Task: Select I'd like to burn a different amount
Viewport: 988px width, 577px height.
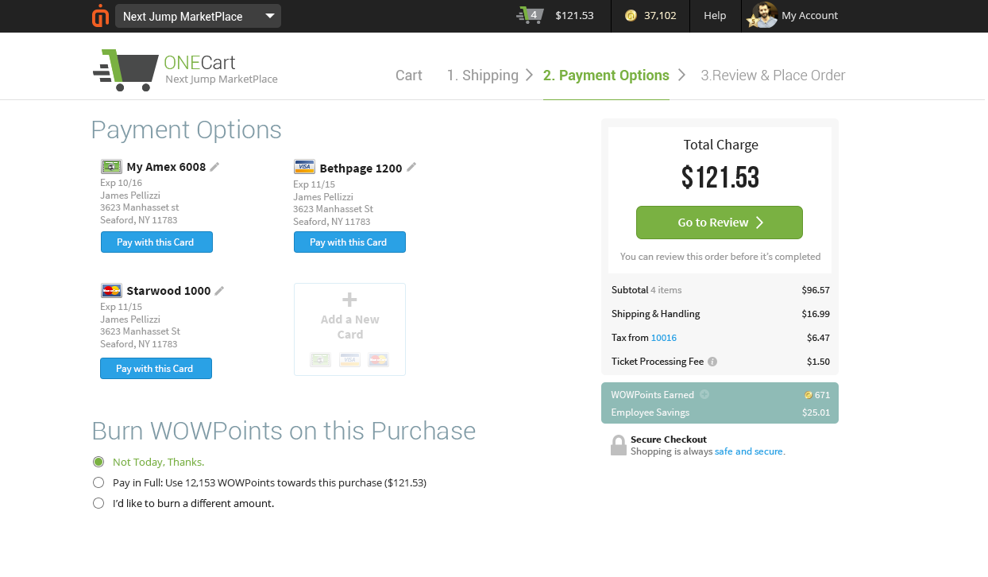Action: 98,503
